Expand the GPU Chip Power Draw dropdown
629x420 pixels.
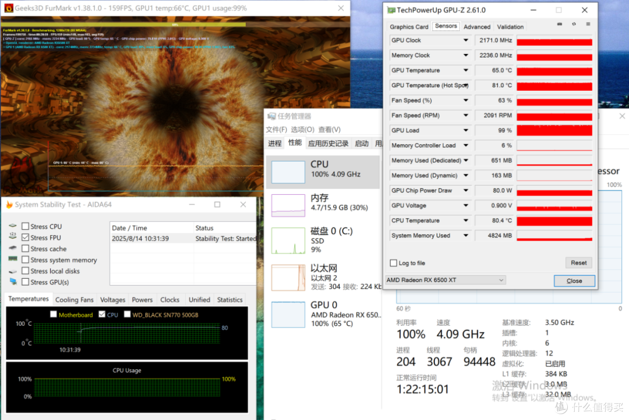tap(466, 190)
